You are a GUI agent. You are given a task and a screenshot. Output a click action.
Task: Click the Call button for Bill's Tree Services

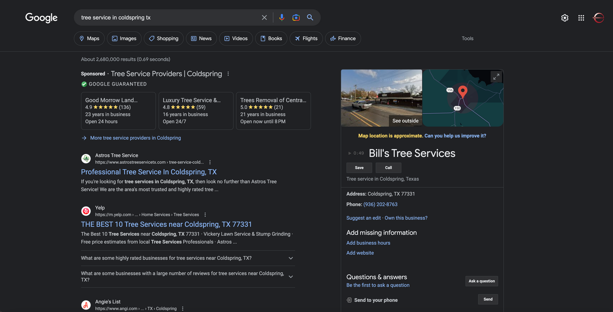[388, 168]
